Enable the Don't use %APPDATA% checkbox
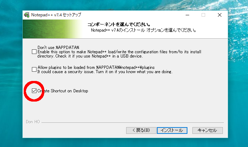Screen dimensions: 248x147 [x=34, y=52]
